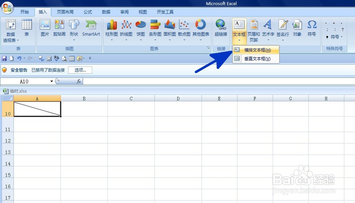Insert an object (对象)
This screenshot has height=203, width=355.
297,28
